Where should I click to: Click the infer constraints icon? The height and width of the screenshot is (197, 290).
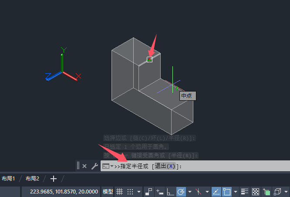pyautogui.click(x=148, y=192)
